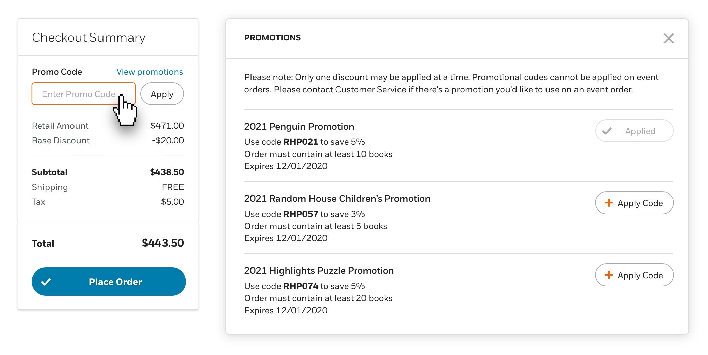Click the Applied label for the Penguin promotion
This screenshot has width=708, height=355.
640,131
